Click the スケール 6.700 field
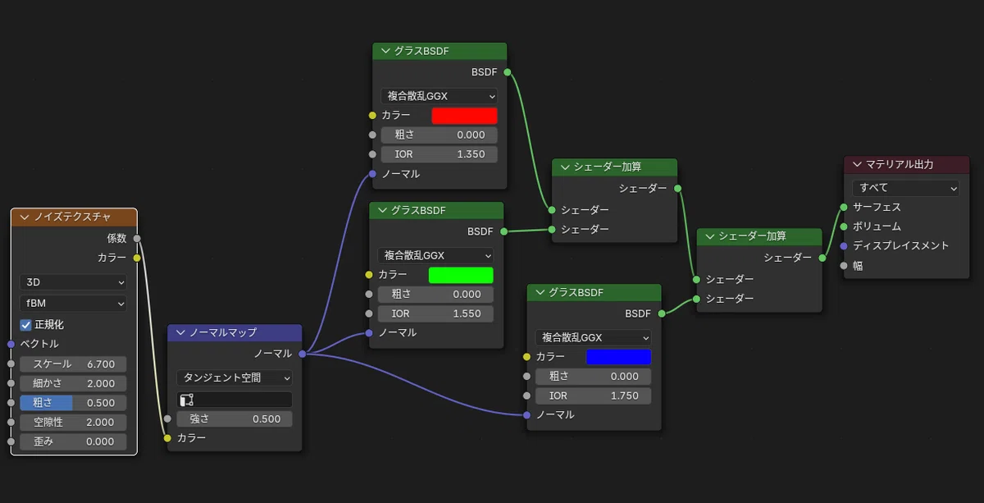Image resolution: width=984 pixels, height=503 pixels. (x=74, y=364)
